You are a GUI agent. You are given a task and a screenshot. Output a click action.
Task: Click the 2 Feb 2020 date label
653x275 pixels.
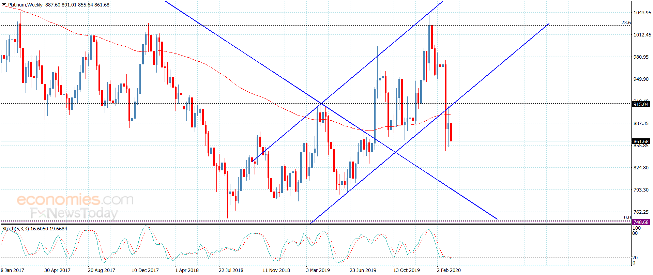click(x=449, y=270)
